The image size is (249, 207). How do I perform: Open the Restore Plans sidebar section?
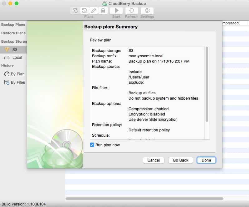13,33
